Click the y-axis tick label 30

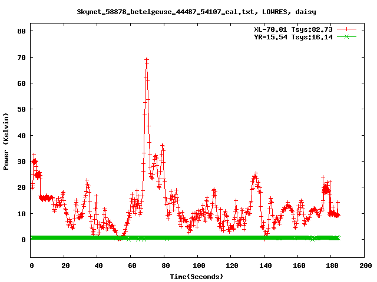22,162
